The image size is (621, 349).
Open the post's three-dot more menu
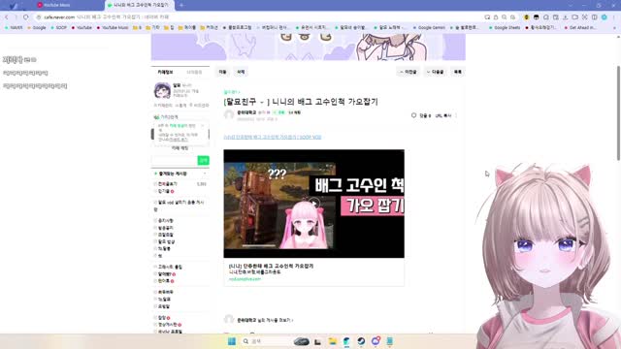tap(456, 115)
